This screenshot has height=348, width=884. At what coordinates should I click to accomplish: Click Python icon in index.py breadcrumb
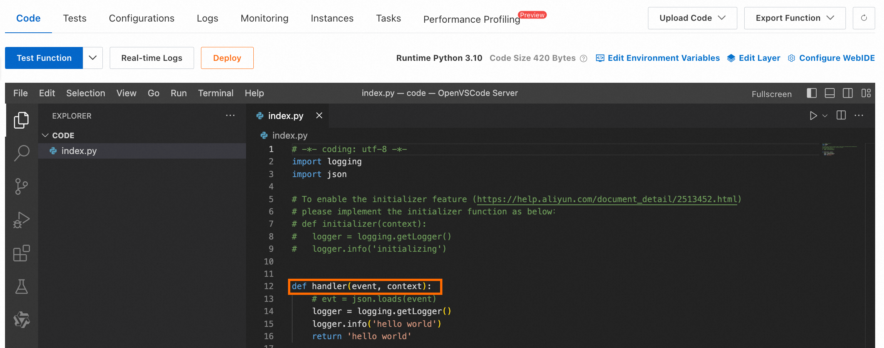(264, 136)
